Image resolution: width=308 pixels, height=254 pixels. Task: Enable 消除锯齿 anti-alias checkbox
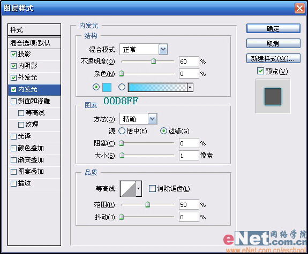click(152, 188)
